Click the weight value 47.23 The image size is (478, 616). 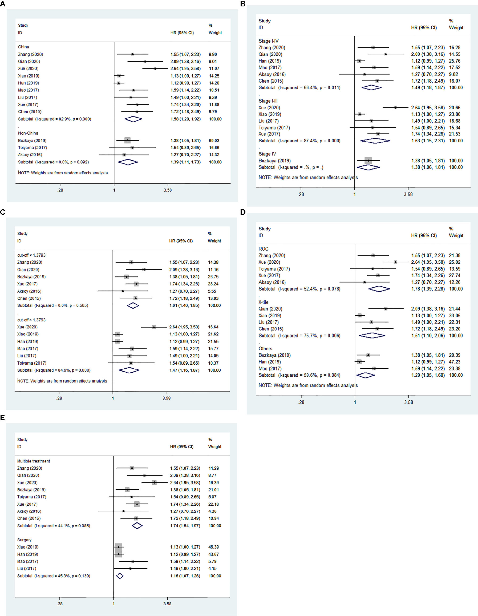(455, 362)
